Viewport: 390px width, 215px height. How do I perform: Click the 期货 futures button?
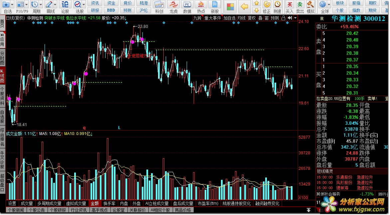click(x=372, y=10)
